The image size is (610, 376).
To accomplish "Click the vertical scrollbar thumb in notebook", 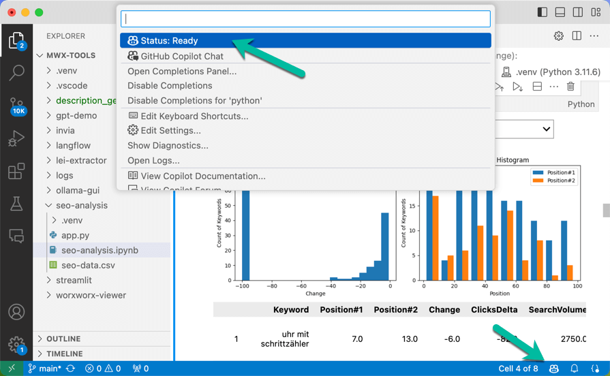I will (606, 210).
